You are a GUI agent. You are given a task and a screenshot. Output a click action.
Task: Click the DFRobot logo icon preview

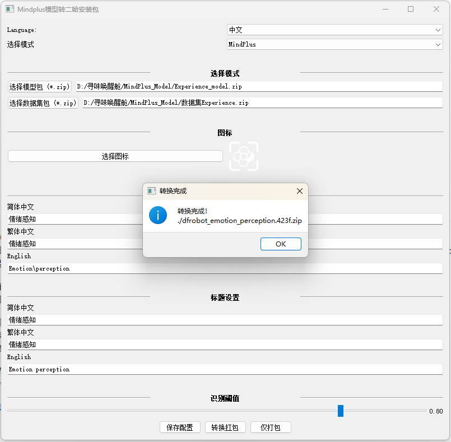(243, 156)
